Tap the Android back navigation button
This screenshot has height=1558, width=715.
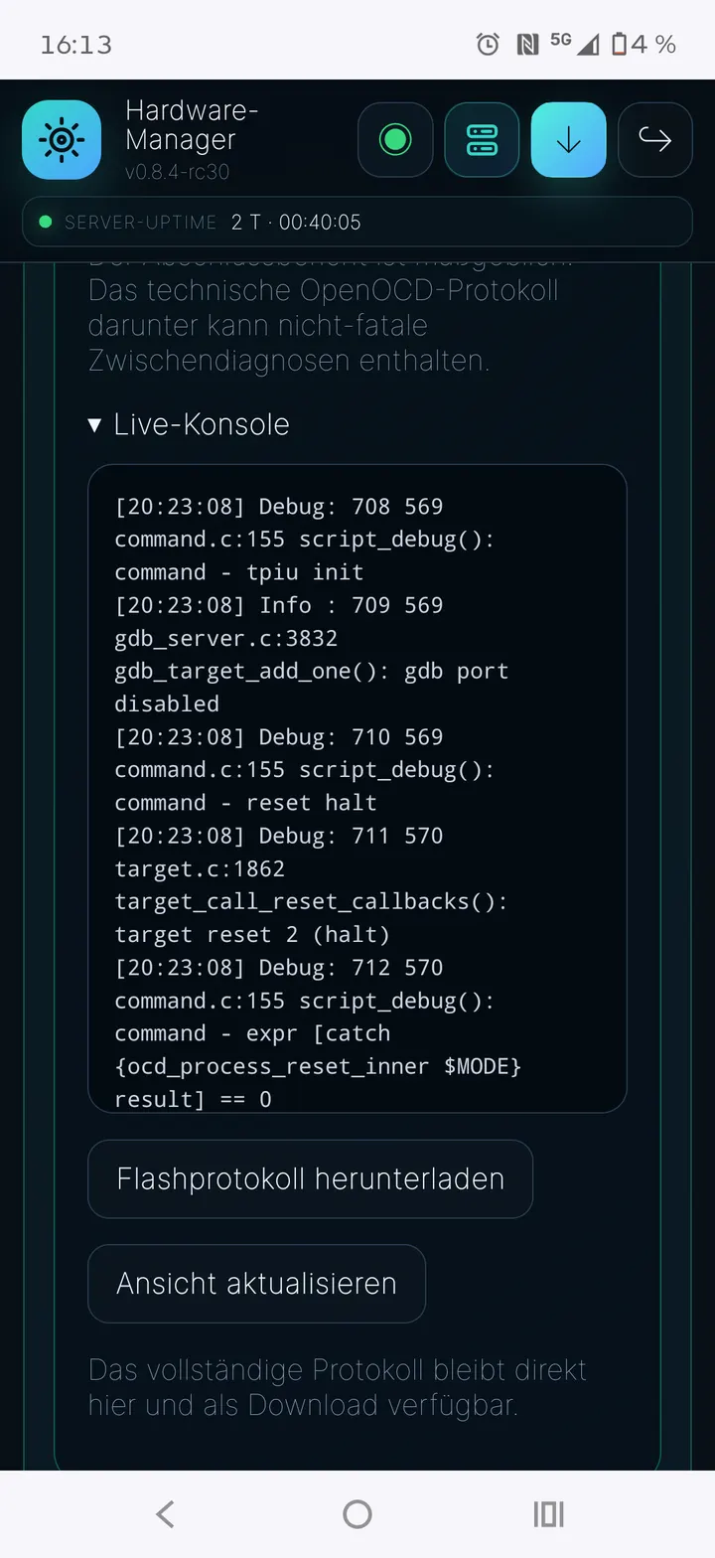166,1514
